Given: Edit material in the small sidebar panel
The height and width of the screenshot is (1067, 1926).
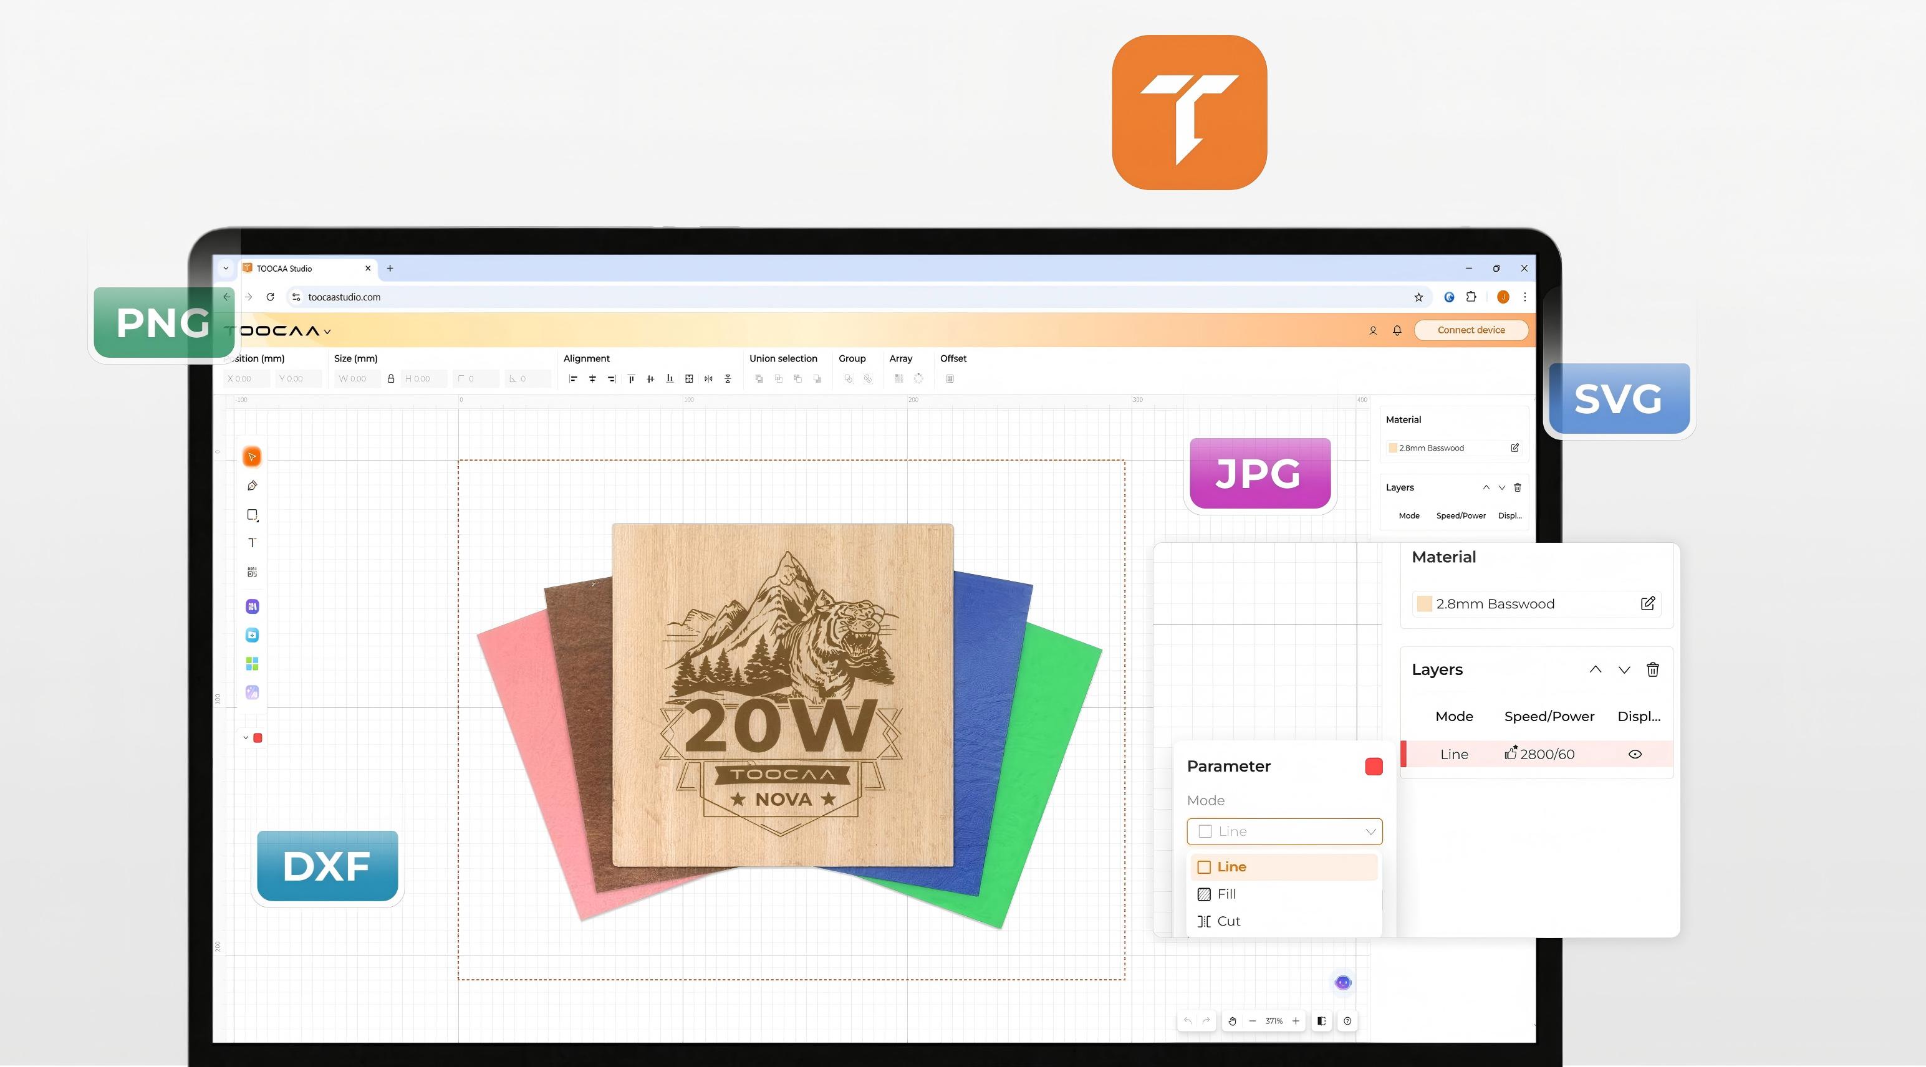Looking at the screenshot, I should (1514, 447).
